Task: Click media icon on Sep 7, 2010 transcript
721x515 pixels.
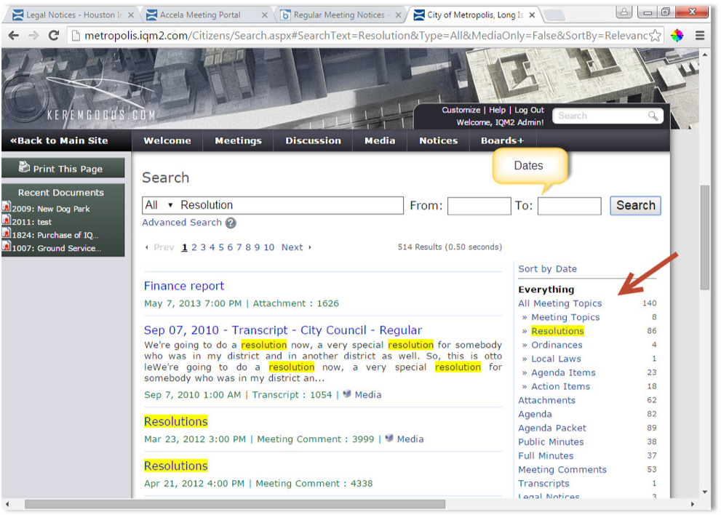Action: click(x=347, y=394)
